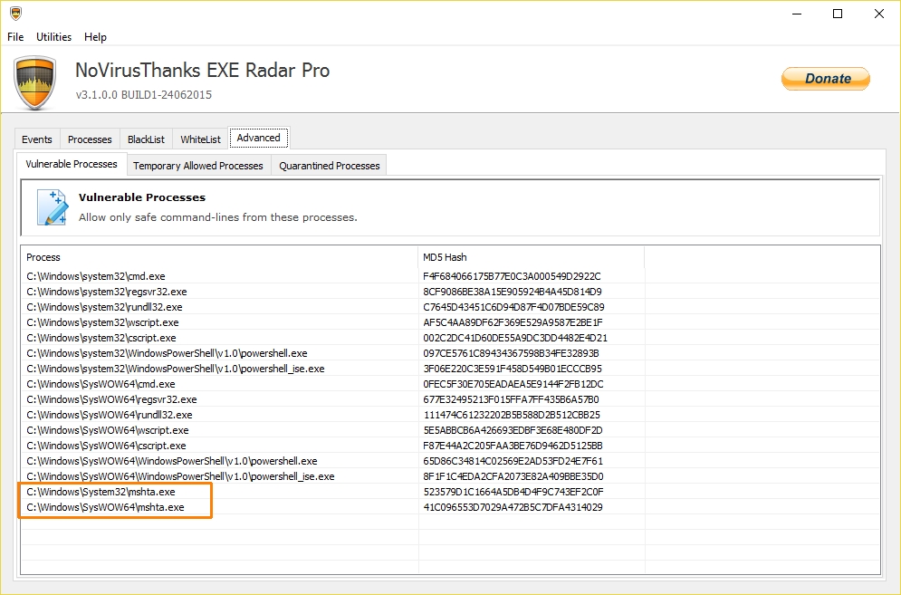This screenshot has height=595, width=901.
Task: Click the title bar shield app icon
Action: tap(15, 14)
